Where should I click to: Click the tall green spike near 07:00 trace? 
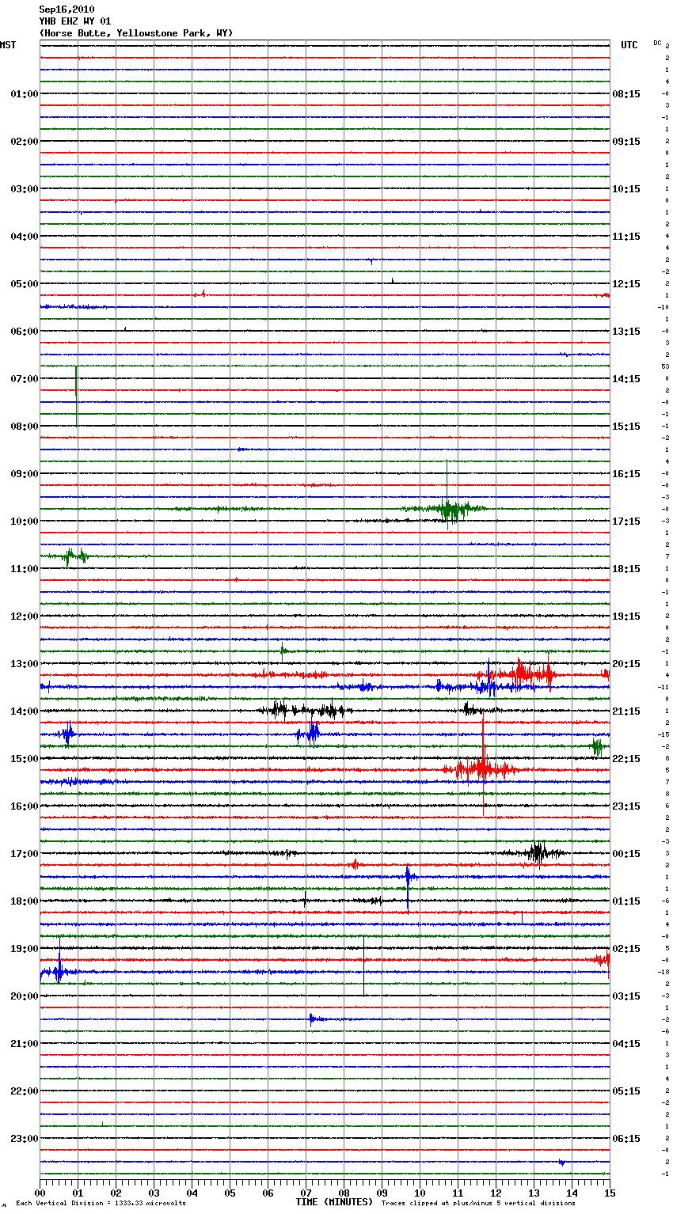(x=76, y=396)
